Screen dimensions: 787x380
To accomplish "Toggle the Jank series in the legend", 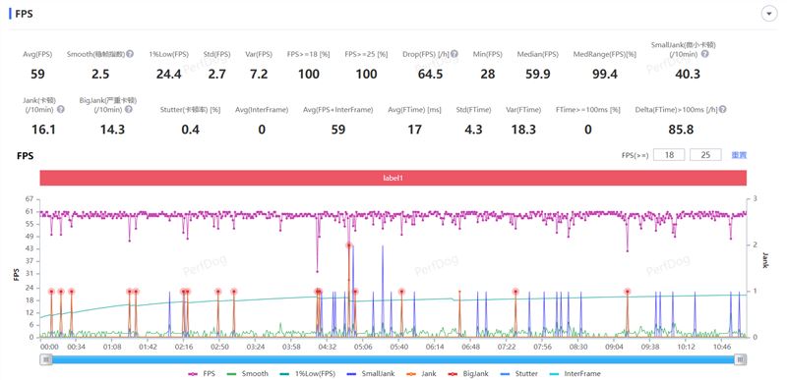I will coord(422,373).
